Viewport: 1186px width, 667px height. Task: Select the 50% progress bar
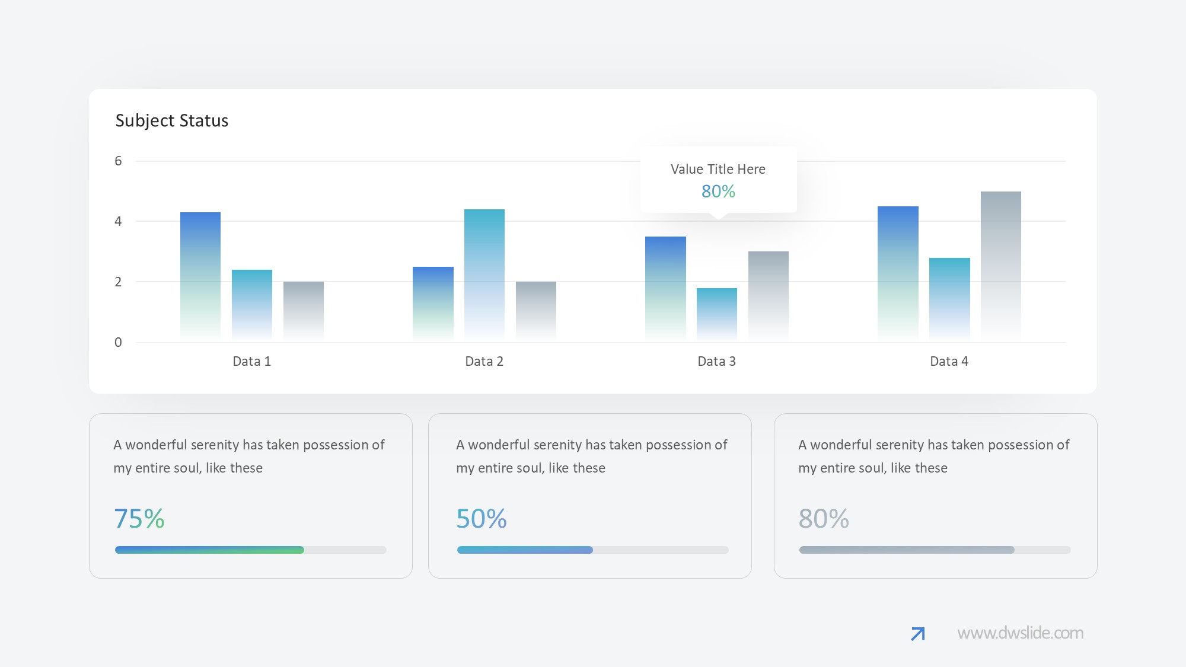(x=525, y=550)
